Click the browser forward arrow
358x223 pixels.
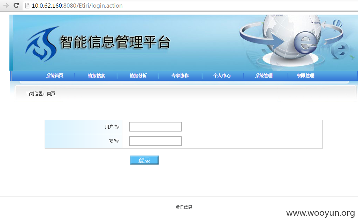[6, 5]
